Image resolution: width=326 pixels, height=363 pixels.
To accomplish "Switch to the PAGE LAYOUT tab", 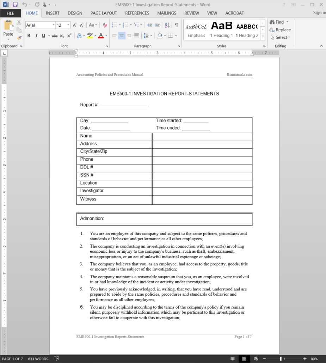I will [x=104, y=13].
